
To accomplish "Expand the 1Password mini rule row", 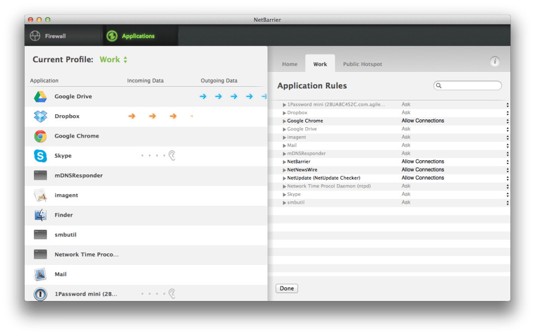I will tap(284, 105).
